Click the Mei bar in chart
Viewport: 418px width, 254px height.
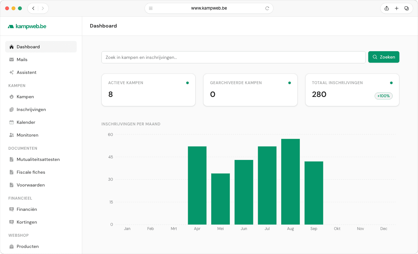(x=221, y=199)
